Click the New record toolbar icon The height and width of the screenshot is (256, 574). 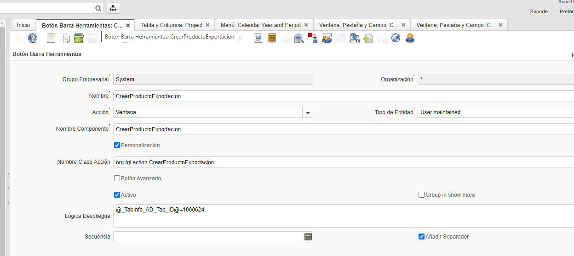point(51,38)
